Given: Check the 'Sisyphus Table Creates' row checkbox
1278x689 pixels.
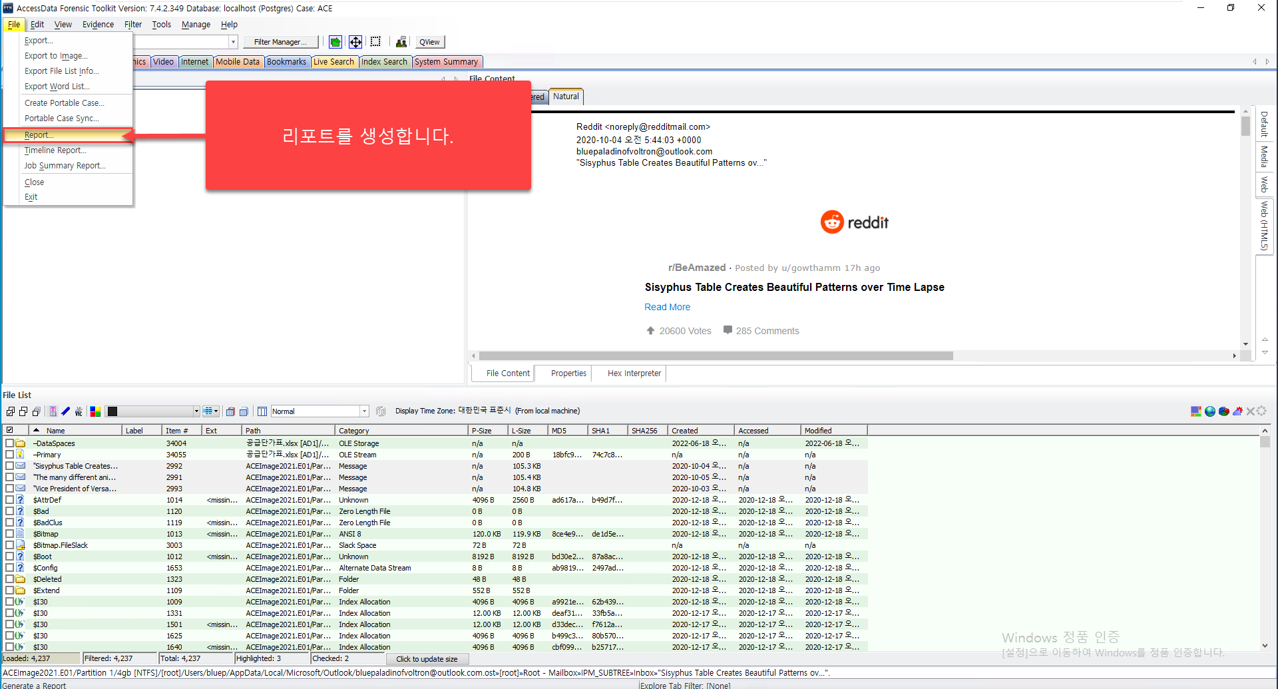Looking at the screenshot, I should point(9,466).
